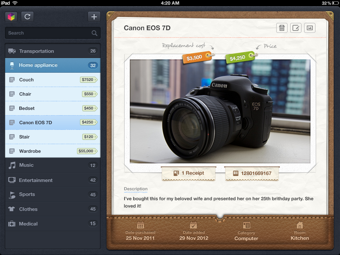Image resolution: width=340 pixels, height=255 pixels.
Task: Click the Stair $120 price tag
Action: [90, 137]
